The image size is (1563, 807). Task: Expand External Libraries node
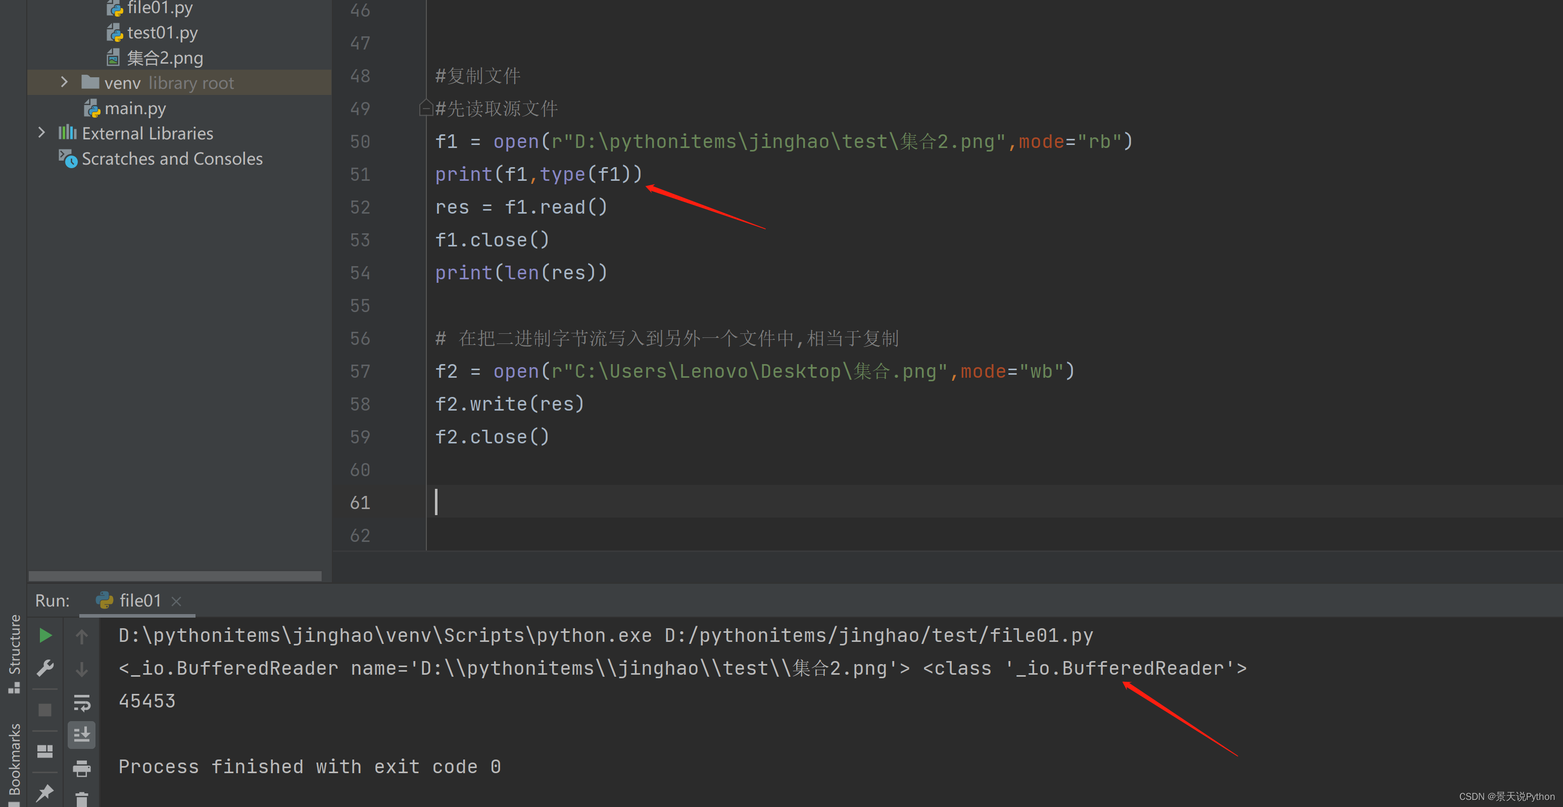pos(41,132)
